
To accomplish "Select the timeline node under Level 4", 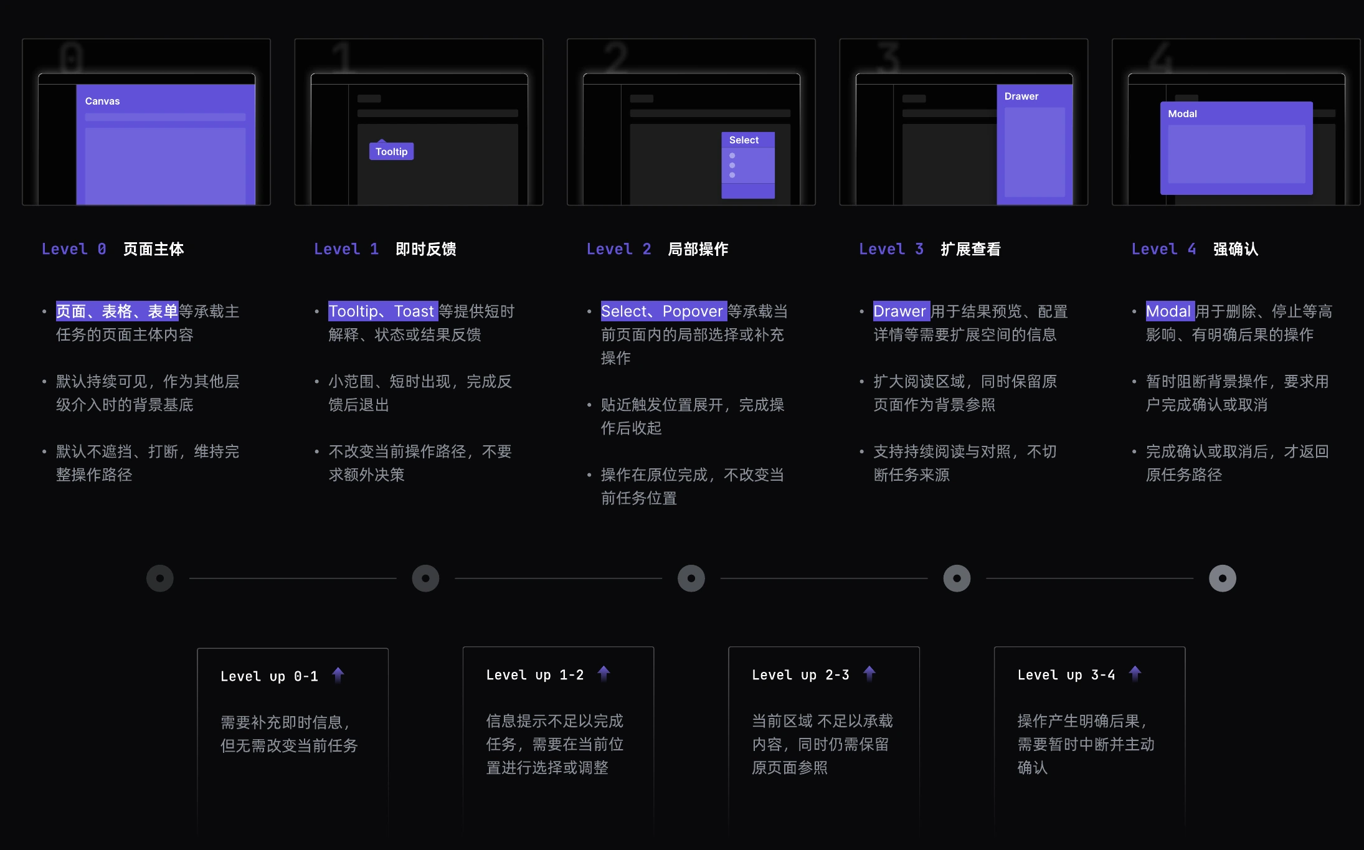I will coord(1223,578).
